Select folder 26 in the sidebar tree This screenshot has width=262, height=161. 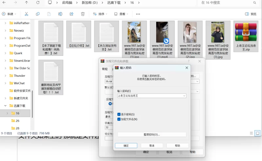pos(17,121)
